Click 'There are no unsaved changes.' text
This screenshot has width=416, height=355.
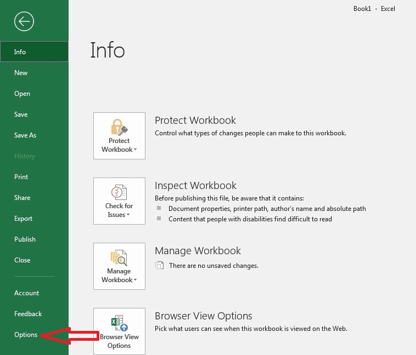pos(214,266)
